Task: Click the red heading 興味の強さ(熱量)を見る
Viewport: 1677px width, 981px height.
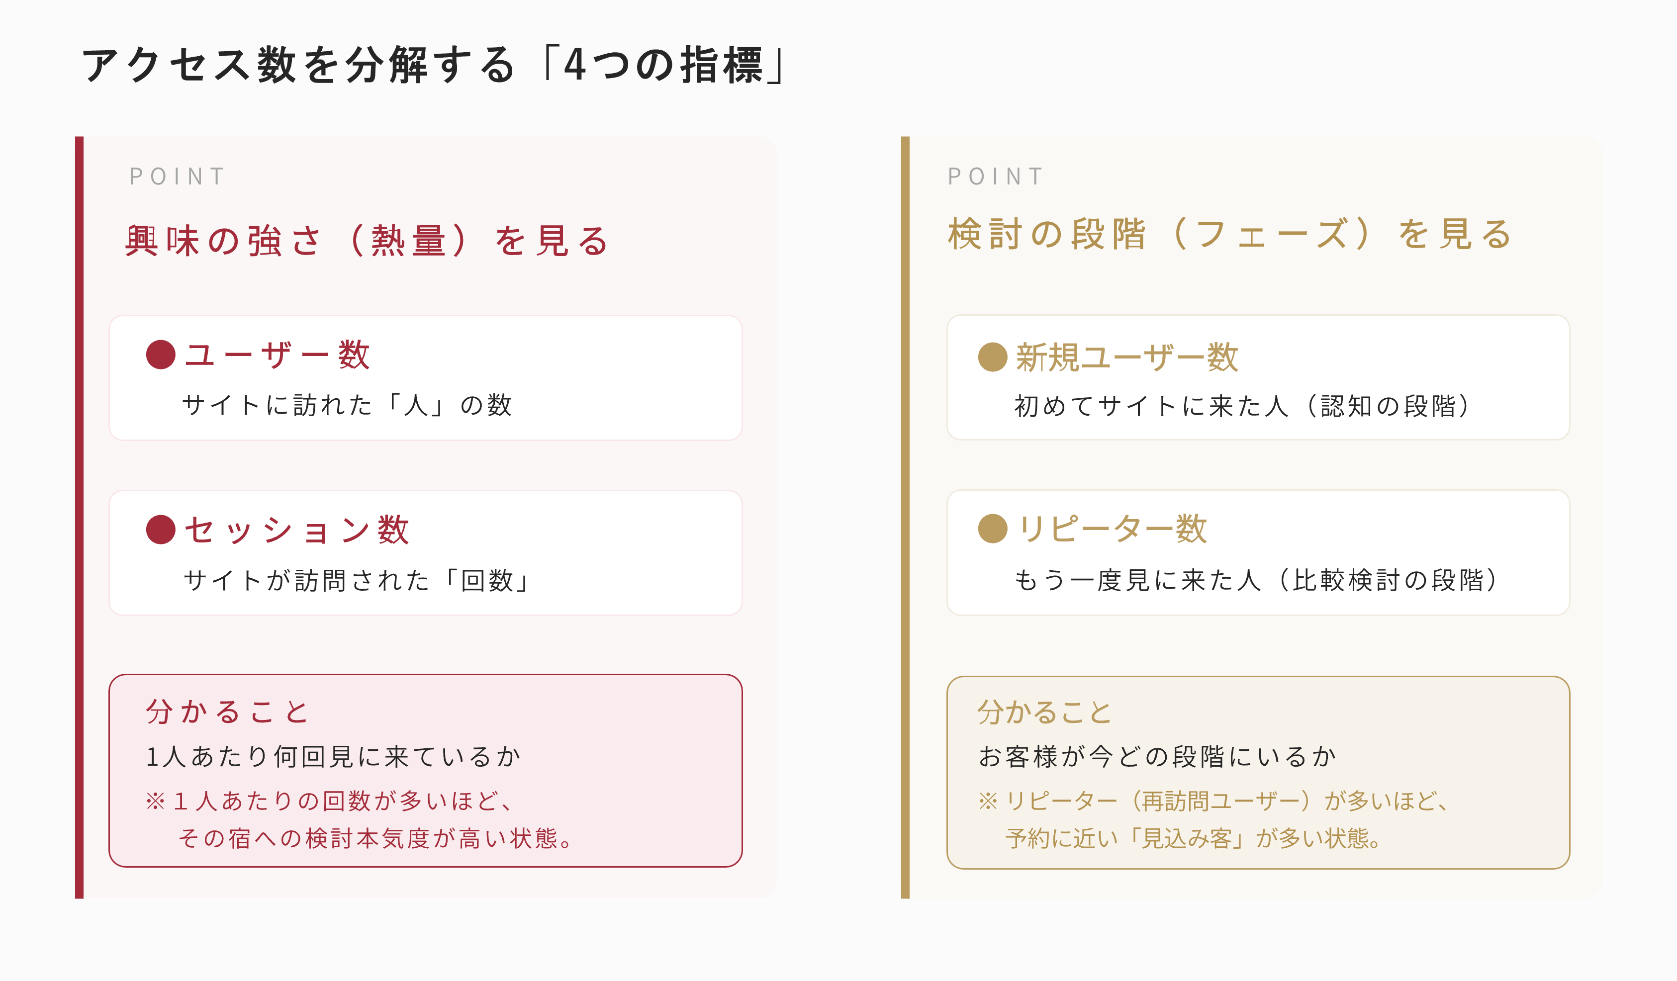Action: [368, 240]
